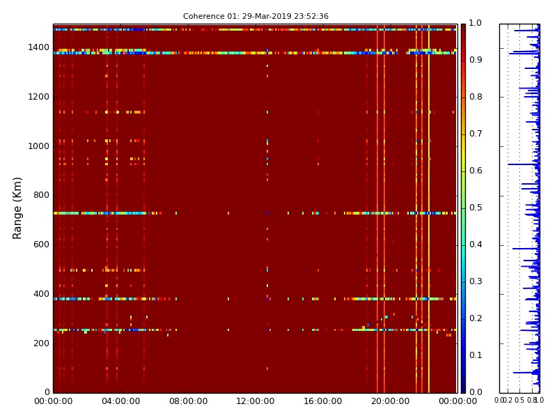Click the colorbar tick label '0.8'

476,97
